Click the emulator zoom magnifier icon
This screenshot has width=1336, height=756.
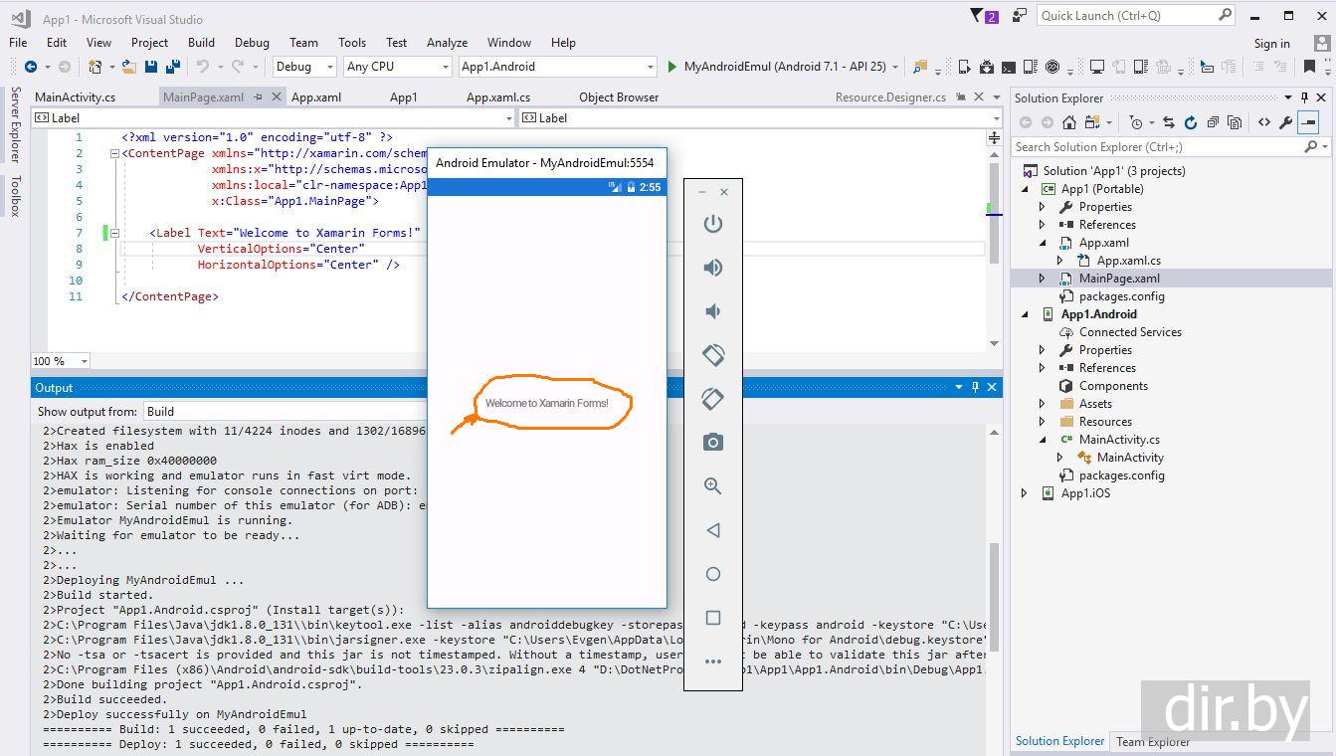tap(712, 486)
